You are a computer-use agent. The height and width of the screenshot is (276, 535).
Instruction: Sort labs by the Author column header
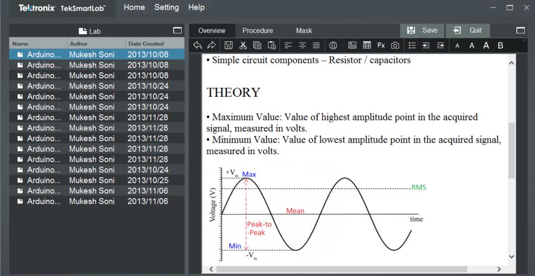tap(96, 43)
